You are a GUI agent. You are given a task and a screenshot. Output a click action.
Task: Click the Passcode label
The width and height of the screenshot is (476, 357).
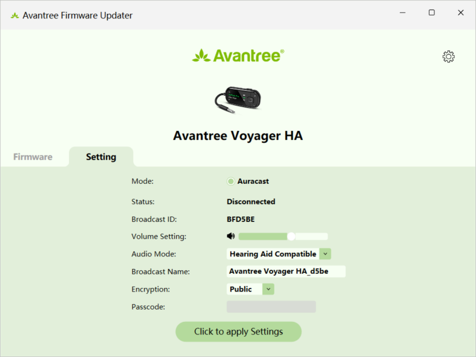coord(148,307)
